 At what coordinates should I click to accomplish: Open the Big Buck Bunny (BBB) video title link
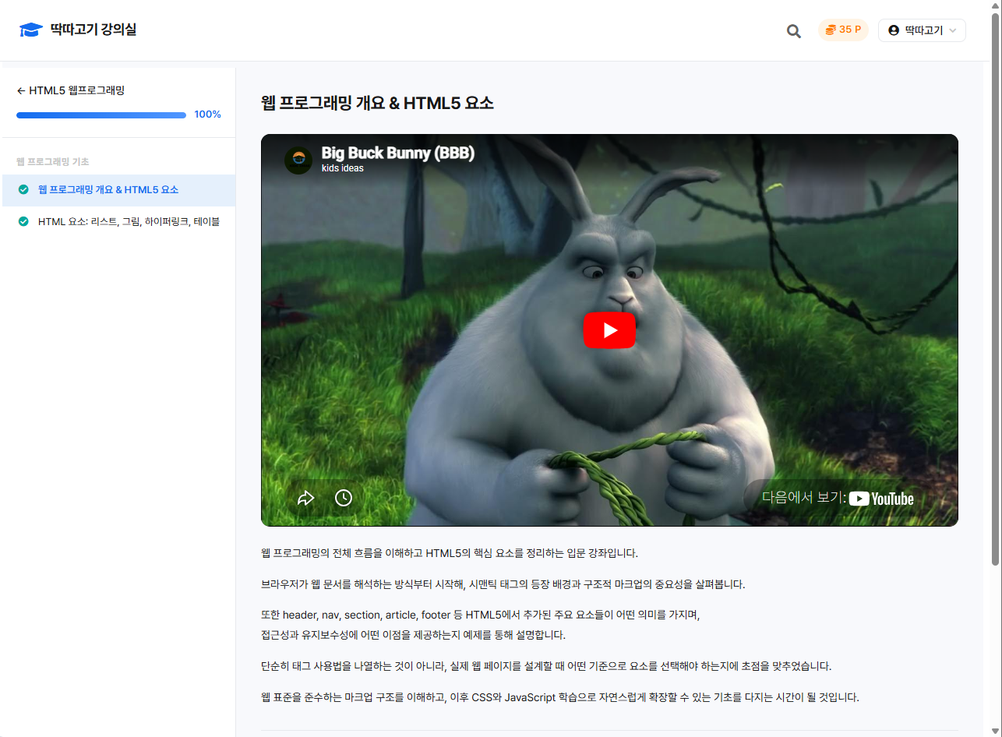(x=397, y=153)
